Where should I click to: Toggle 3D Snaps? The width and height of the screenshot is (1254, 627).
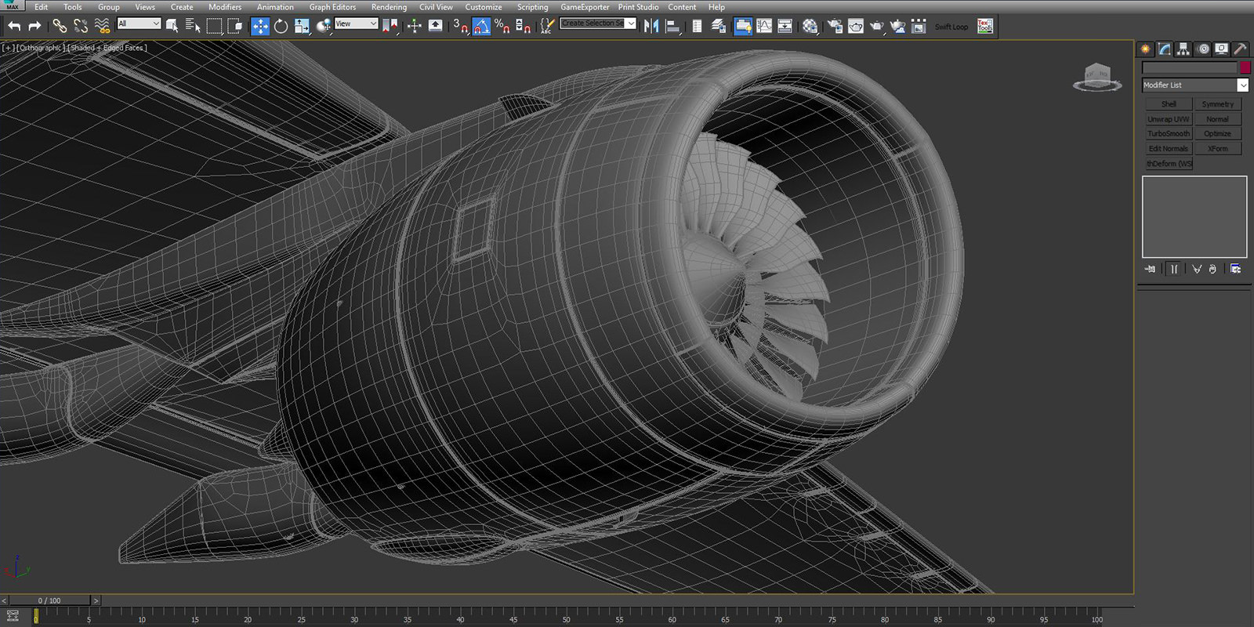pyautogui.click(x=460, y=27)
